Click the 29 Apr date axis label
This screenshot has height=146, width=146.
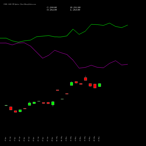point(52,139)
